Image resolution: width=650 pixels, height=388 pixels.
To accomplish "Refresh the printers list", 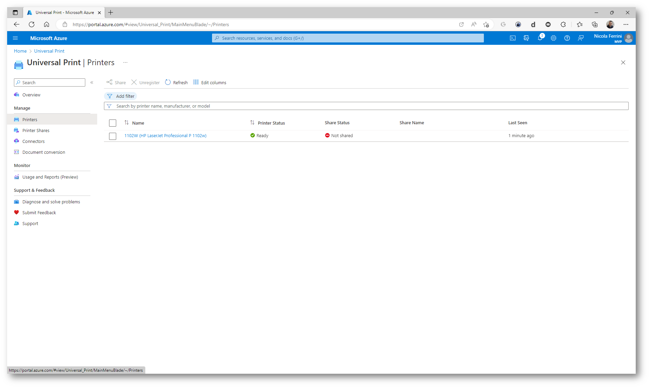I will (x=176, y=82).
